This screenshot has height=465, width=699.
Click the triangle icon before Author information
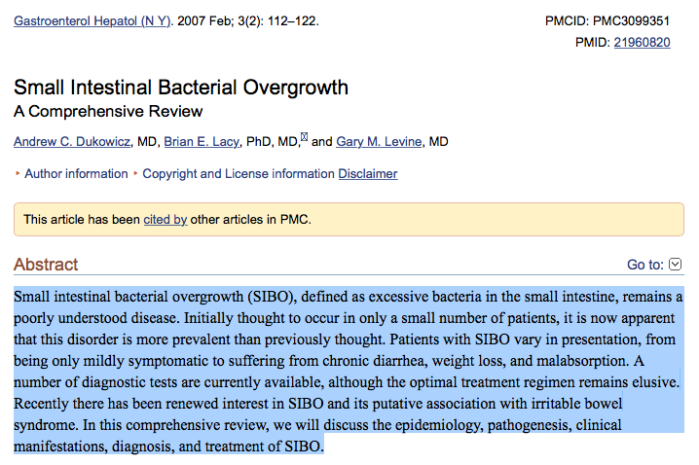(17, 174)
